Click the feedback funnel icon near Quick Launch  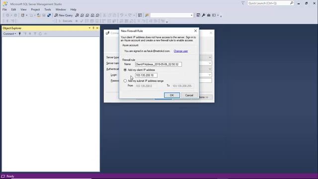[243, 3]
